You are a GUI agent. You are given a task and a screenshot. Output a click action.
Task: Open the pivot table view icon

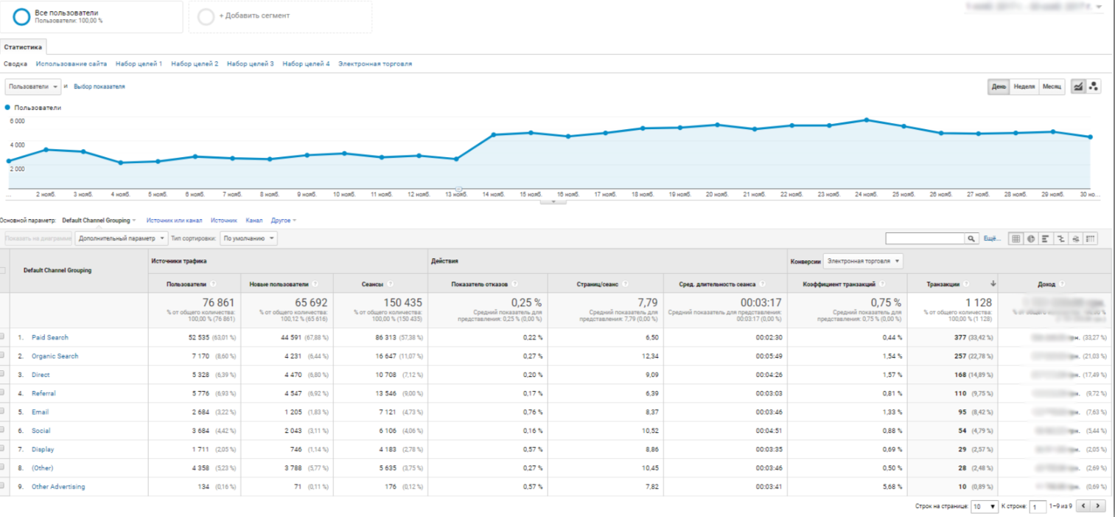[x=1090, y=239]
